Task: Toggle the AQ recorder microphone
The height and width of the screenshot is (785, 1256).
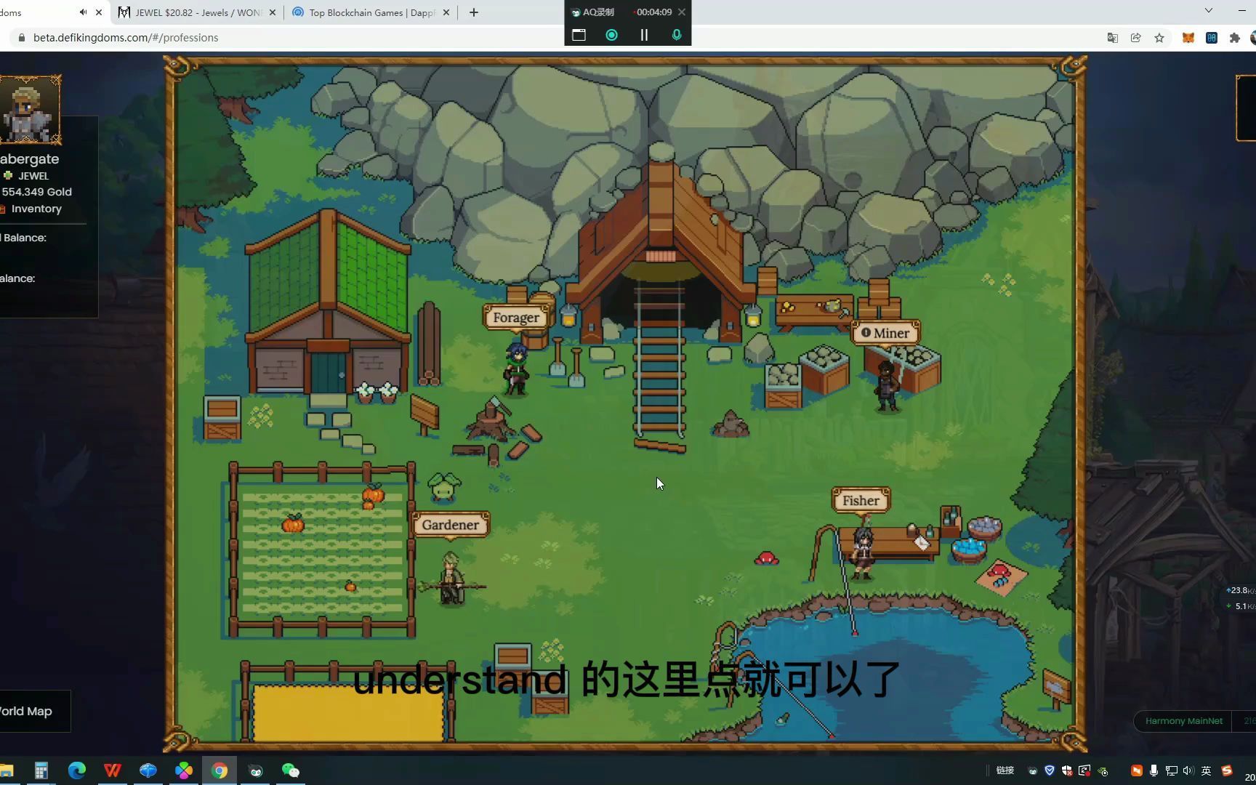Action: click(677, 35)
